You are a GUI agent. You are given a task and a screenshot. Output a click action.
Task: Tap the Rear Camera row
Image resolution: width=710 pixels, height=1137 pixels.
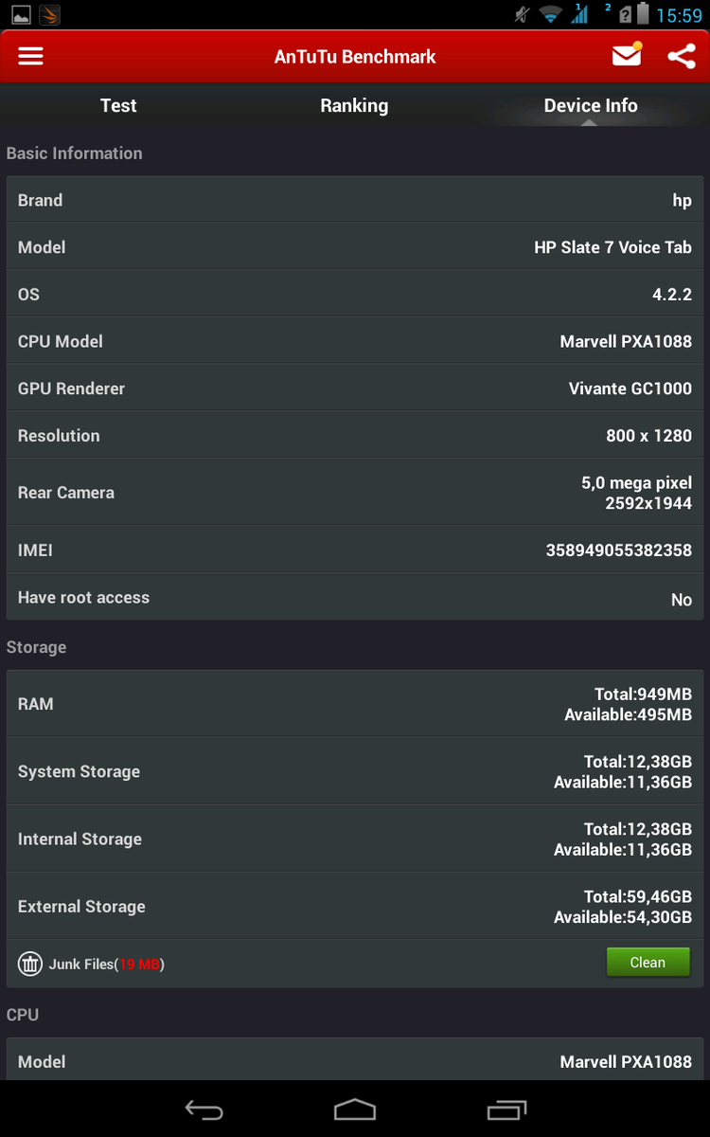click(x=355, y=493)
